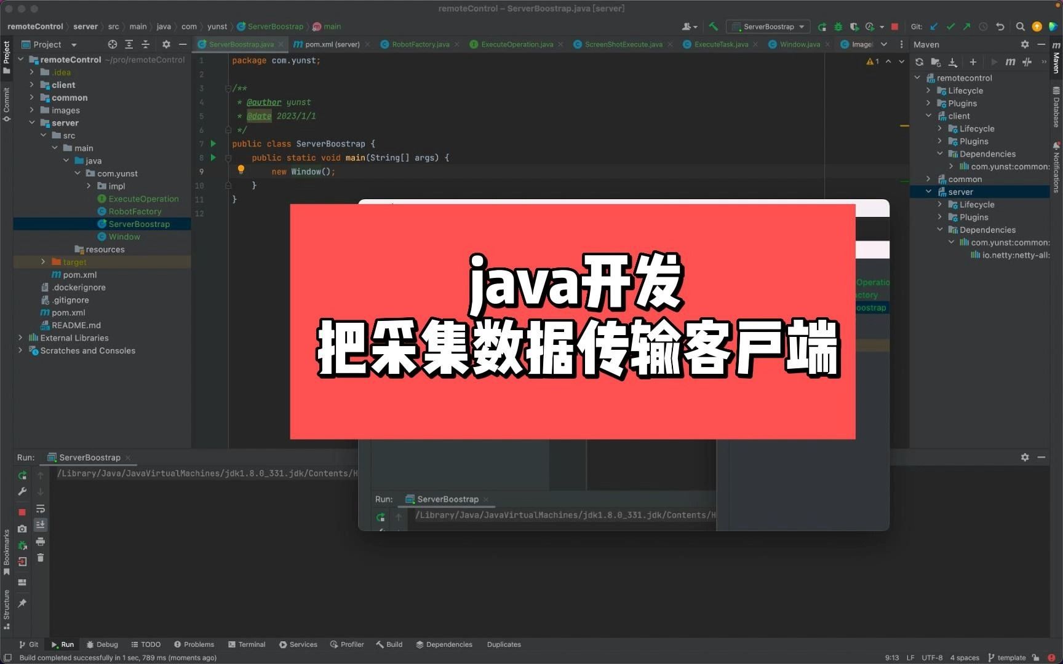Rerun ServerBoostrap using the rerun arrow icon

point(22,475)
